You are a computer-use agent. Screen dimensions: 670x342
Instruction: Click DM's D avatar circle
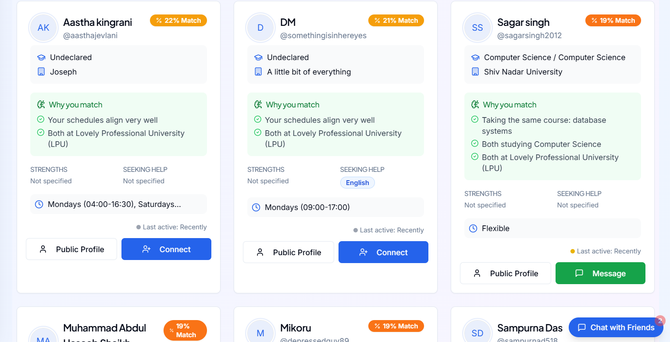260,28
